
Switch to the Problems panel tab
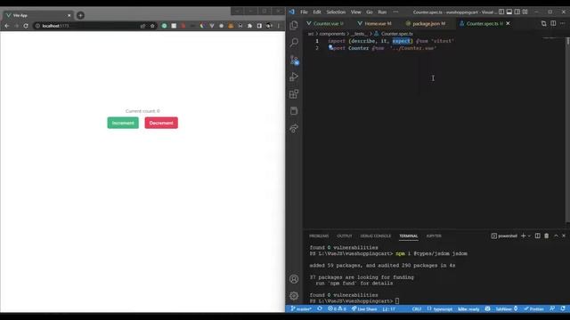tap(319, 236)
